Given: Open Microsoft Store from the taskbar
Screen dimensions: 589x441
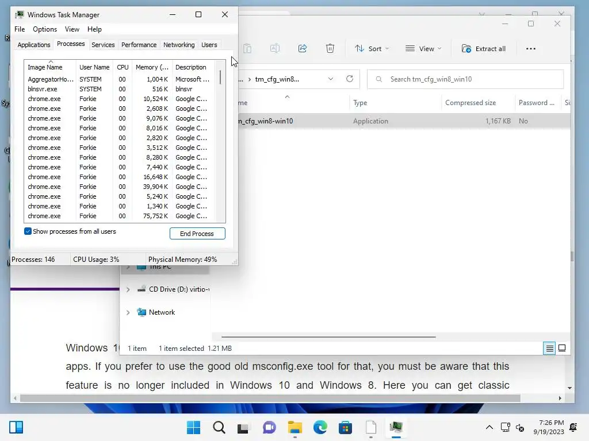Looking at the screenshot, I should point(345,427).
